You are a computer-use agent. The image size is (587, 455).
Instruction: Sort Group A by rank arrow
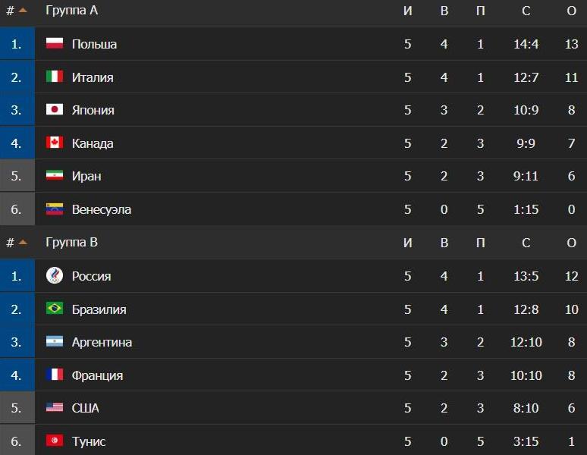(23, 11)
